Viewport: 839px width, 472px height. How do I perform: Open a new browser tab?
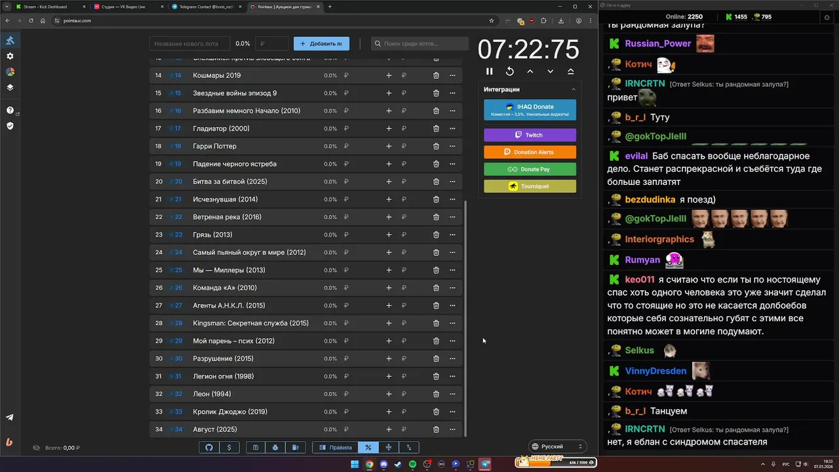point(330,7)
